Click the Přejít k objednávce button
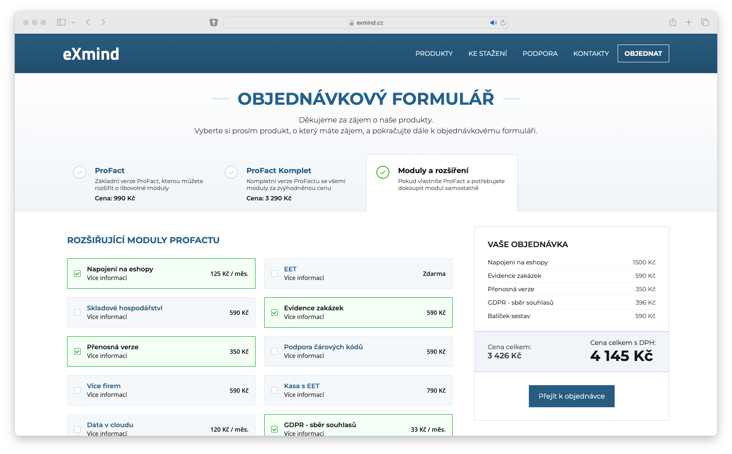The height and width of the screenshot is (454, 732). 572,396
